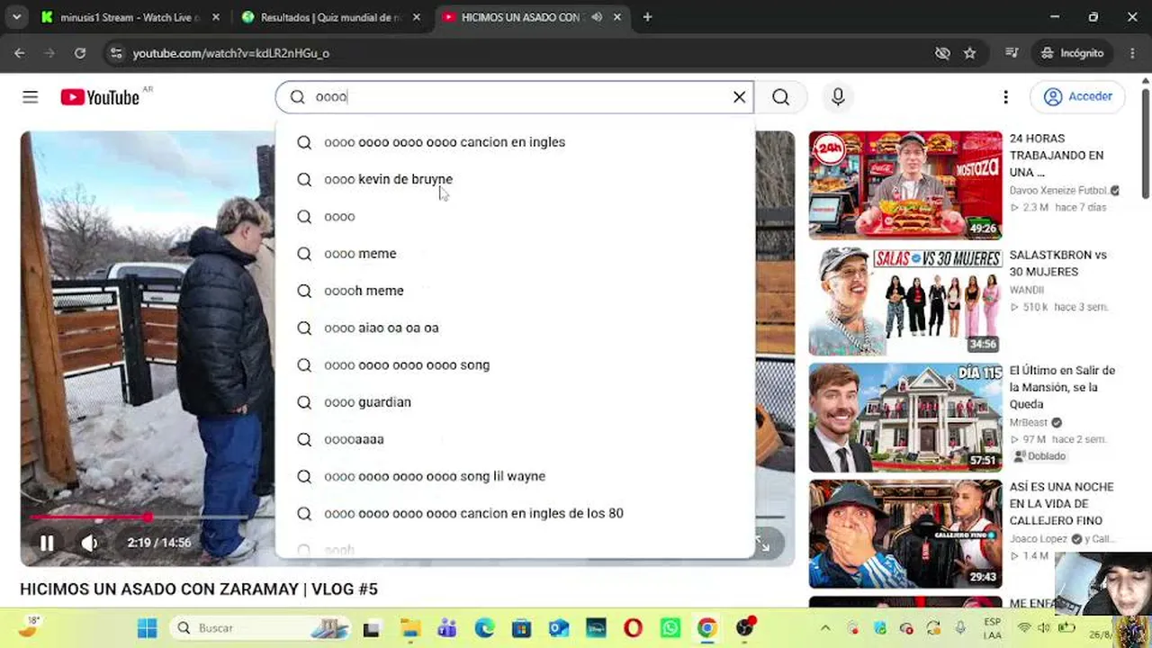The height and width of the screenshot is (648, 1152).
Task: Open the weather widget in taskbar
Action: [x=29, y=627]
